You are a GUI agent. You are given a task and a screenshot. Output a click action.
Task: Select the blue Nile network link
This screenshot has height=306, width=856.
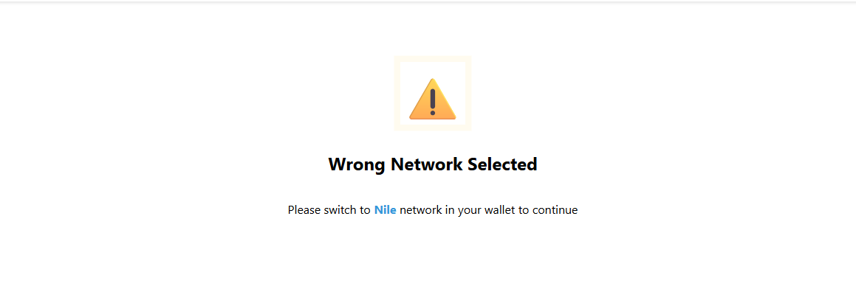385,210
